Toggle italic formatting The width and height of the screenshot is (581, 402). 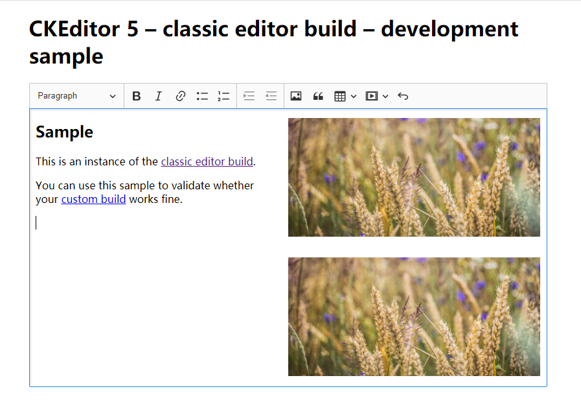coord(158,96)
